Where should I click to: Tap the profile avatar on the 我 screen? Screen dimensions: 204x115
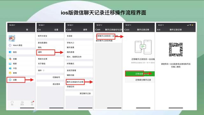coord(12,38)
